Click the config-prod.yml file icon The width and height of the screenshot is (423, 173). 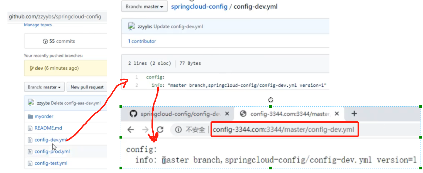point(30,151)
